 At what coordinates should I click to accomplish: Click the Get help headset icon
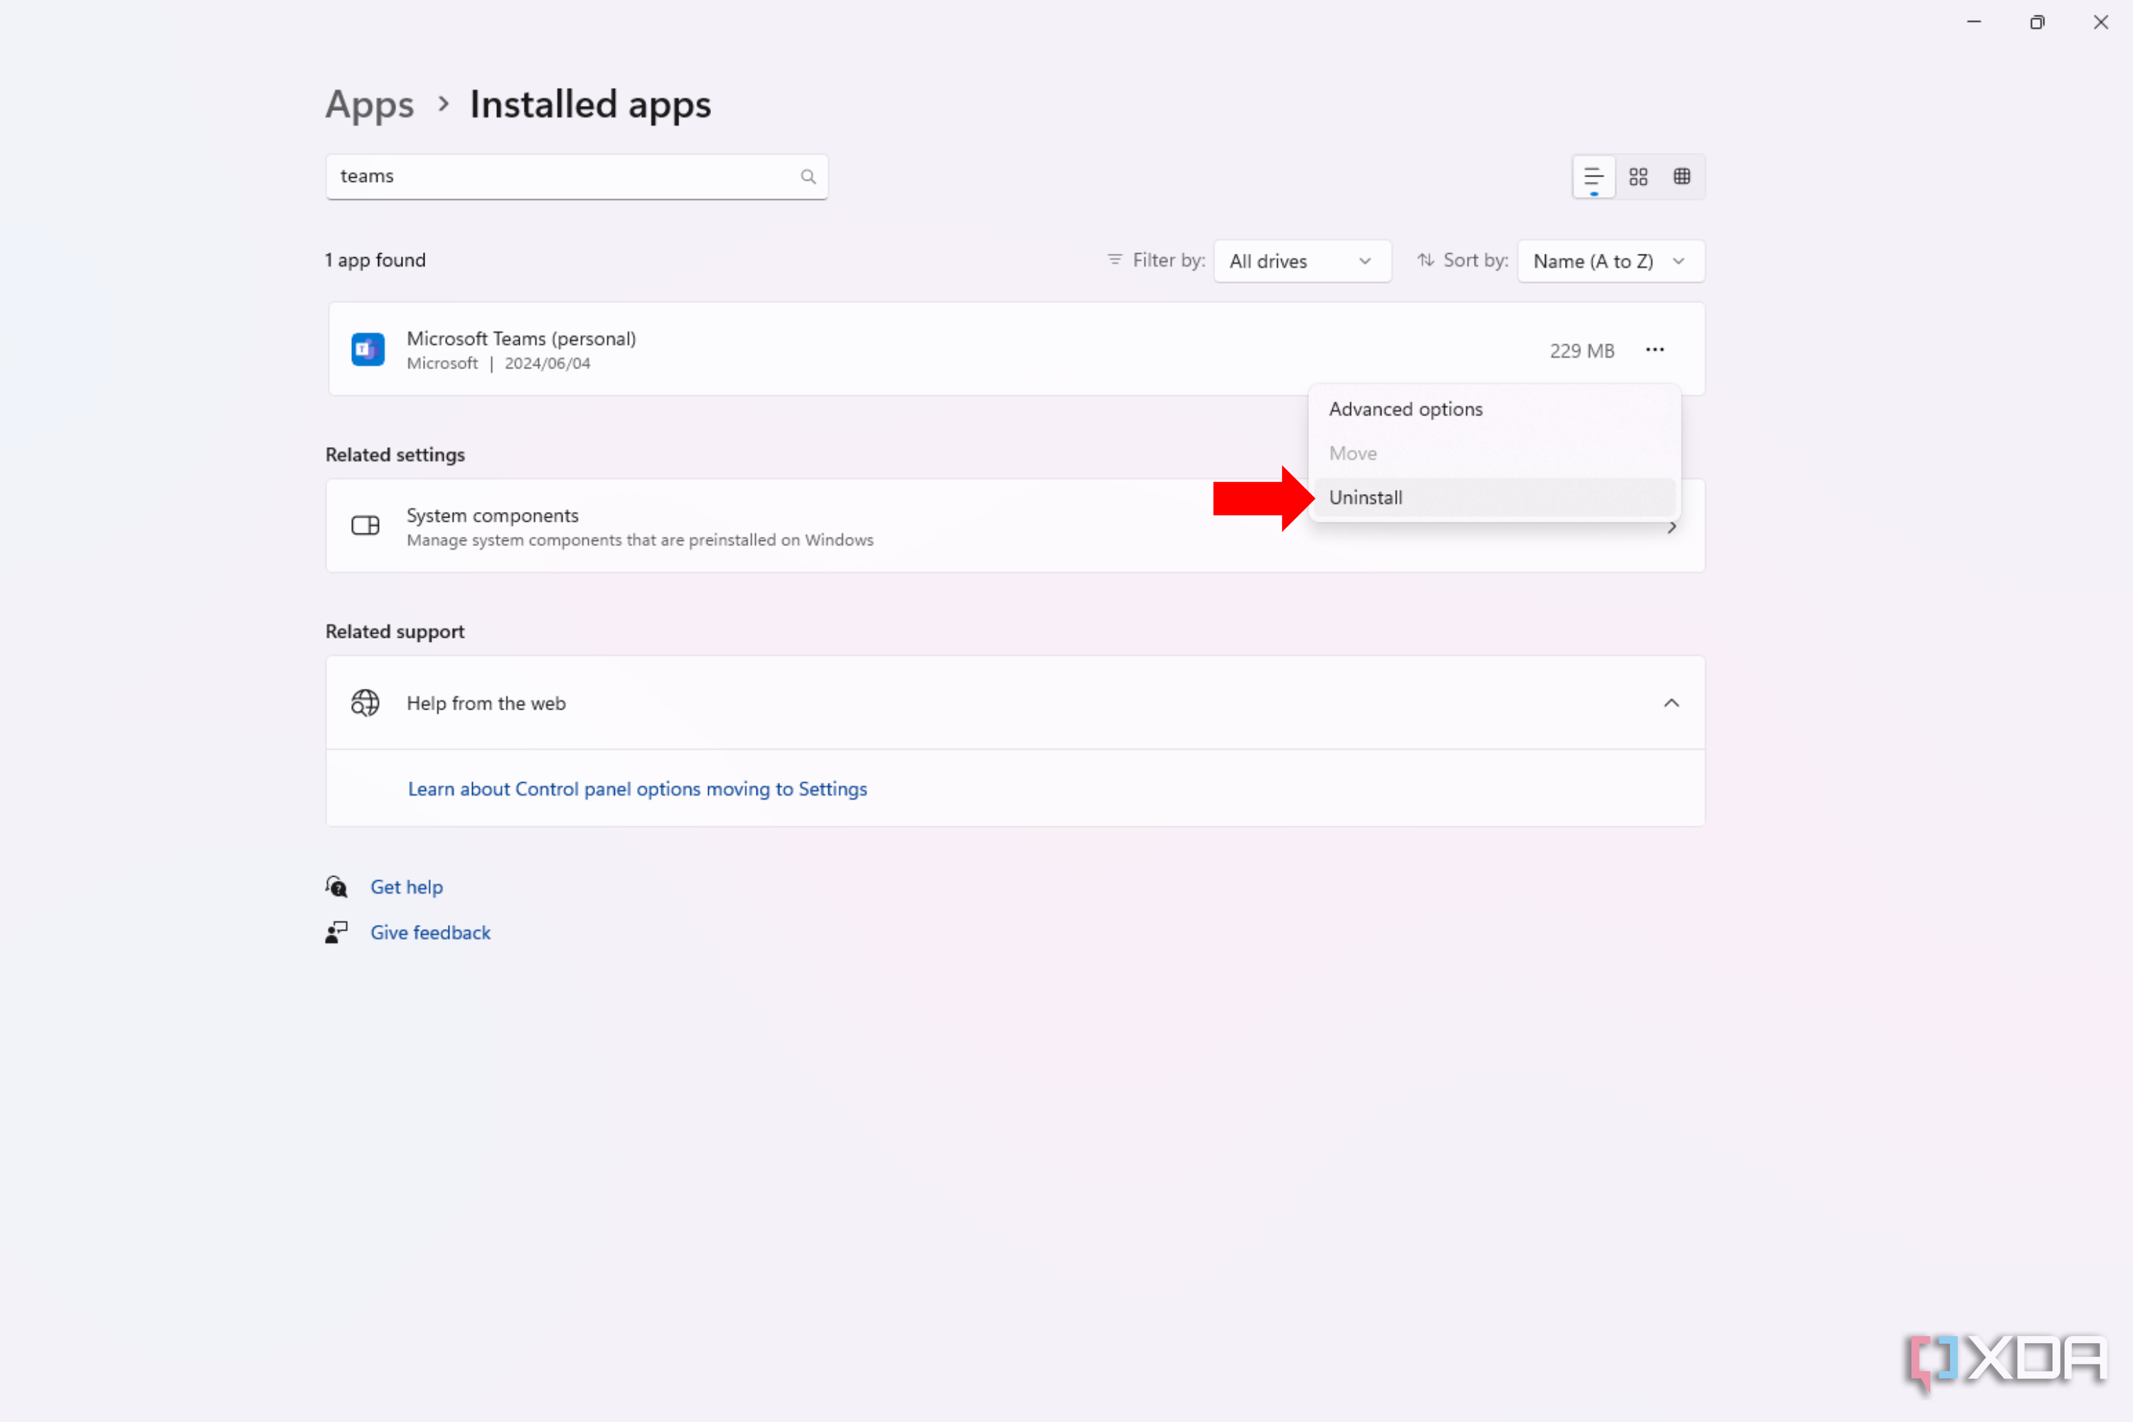336,886
